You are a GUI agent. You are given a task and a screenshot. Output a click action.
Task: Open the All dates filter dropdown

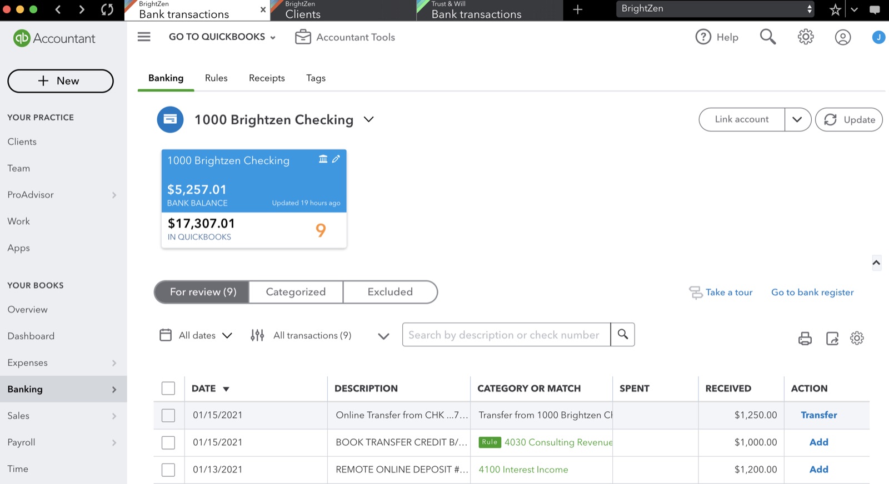pos(196,335)
